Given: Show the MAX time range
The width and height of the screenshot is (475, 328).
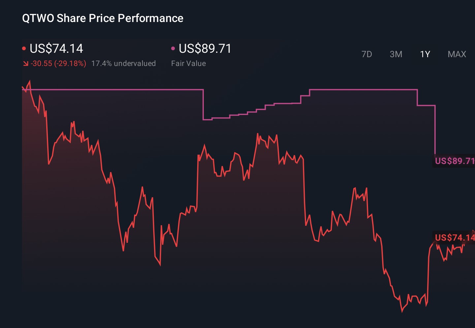Looking at the screenshot, I should [x=457, y=54].
